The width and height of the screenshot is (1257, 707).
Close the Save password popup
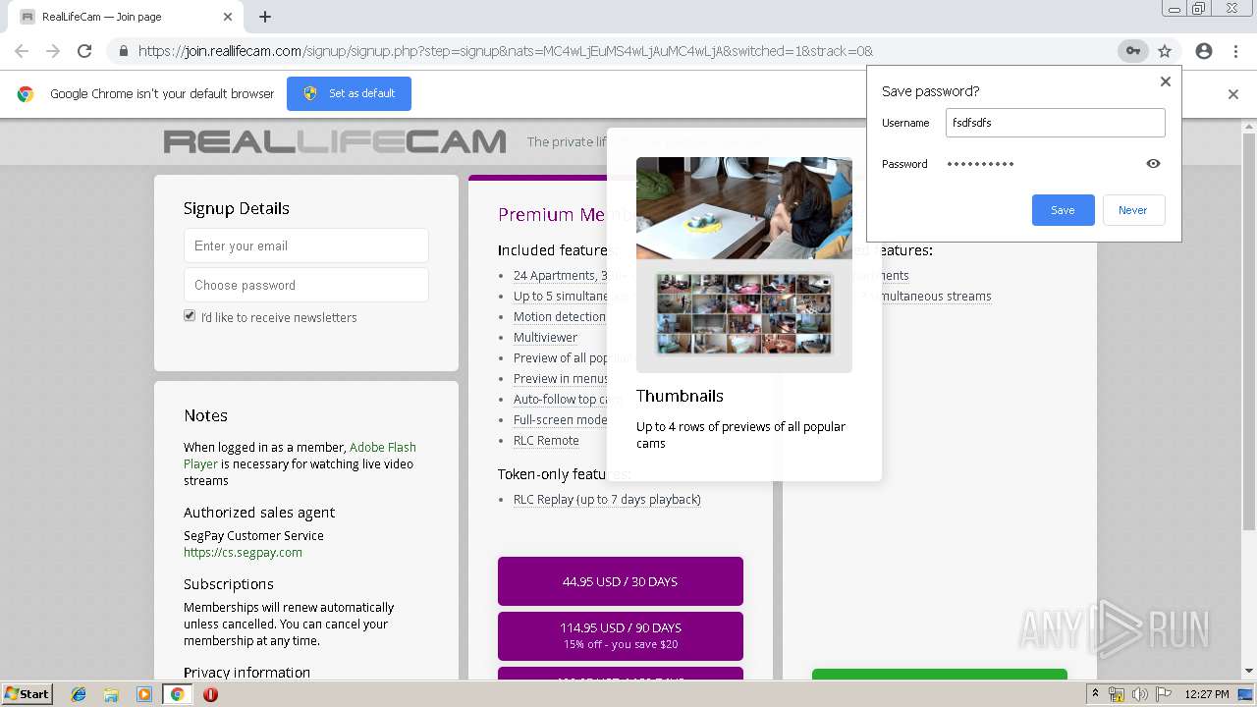1166,82
